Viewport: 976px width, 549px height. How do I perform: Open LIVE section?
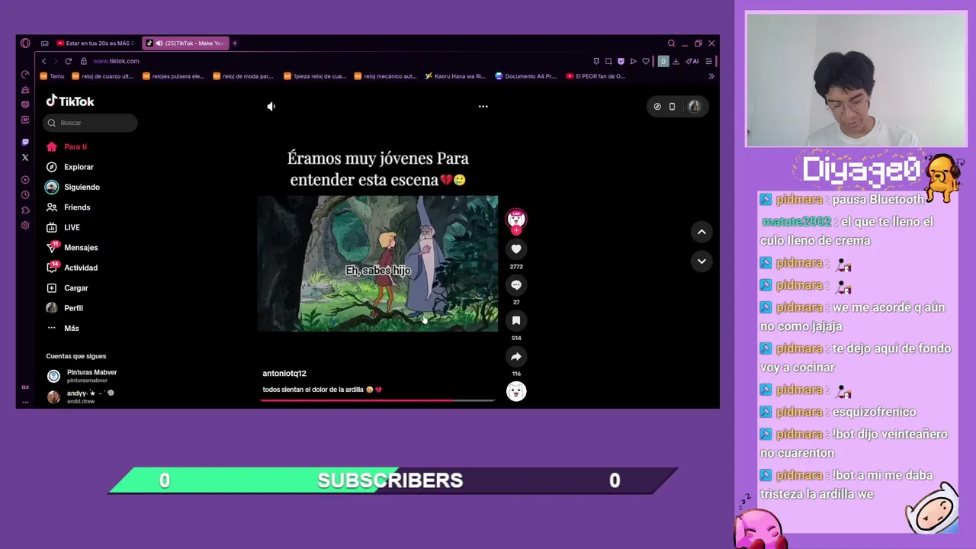[x=63, y=228]
